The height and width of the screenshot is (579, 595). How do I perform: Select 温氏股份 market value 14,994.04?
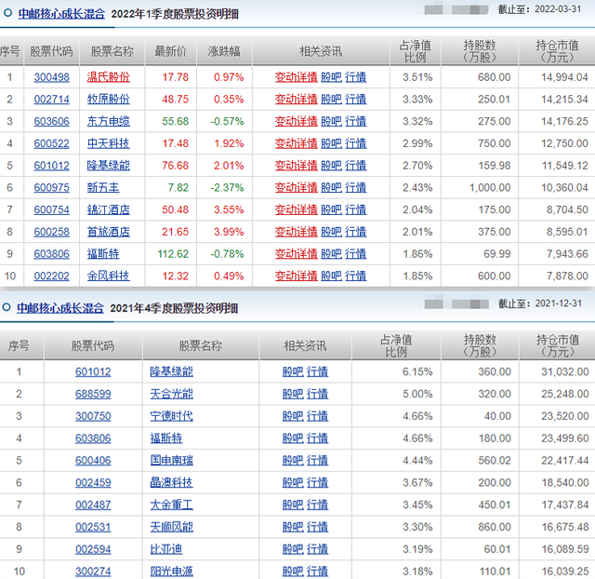pyautogui.click(x=564, y=77)
